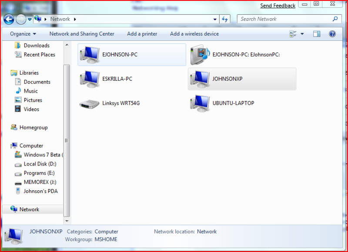Select the UBUNTU-LAPTOP computer icon

pos(200,103)
